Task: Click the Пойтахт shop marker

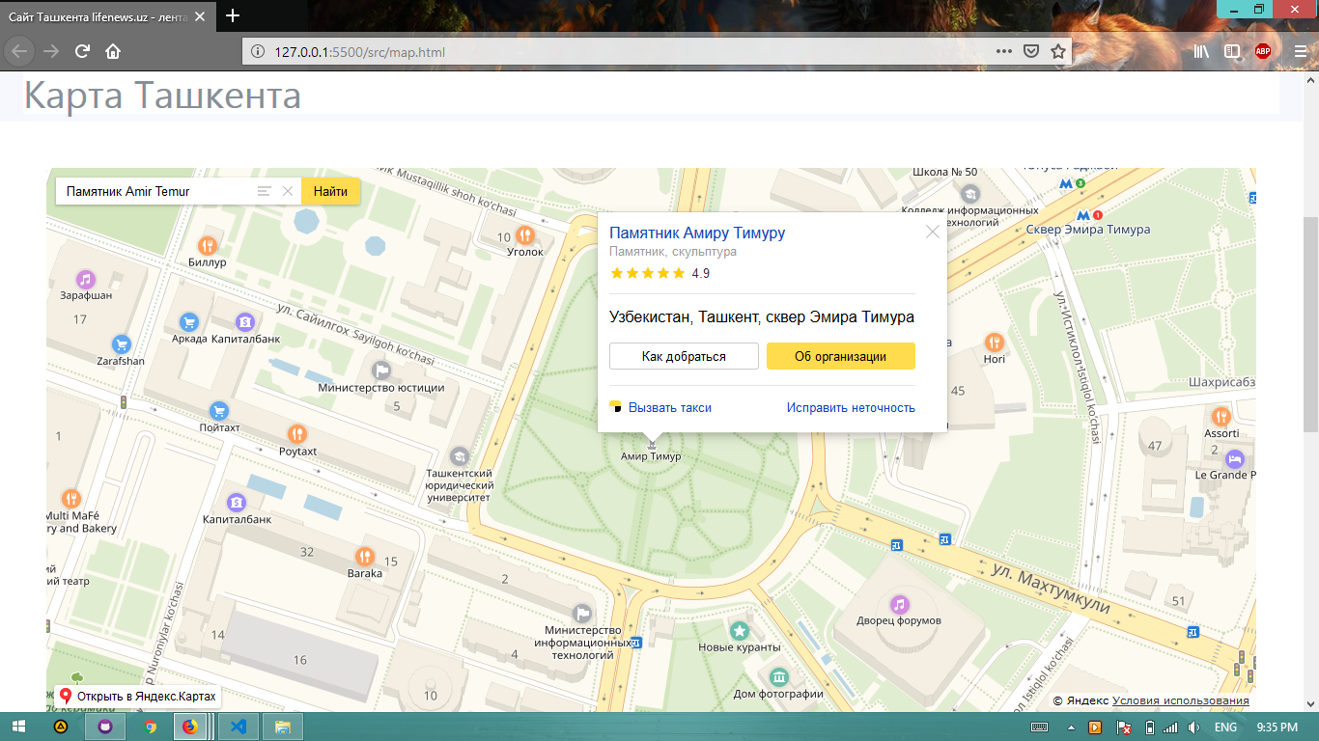Action: click(x=219, y=411)
